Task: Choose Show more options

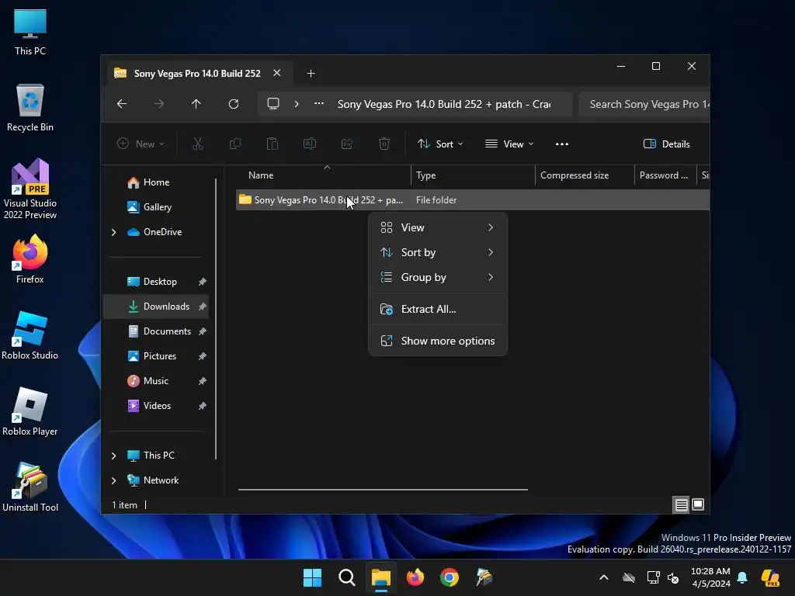Action: coord(438,341)
